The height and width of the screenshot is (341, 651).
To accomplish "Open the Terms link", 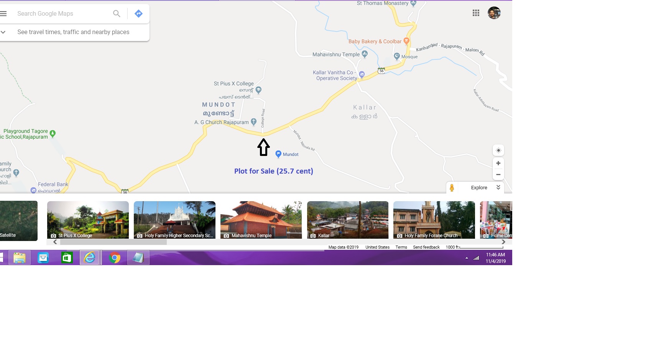I will click(x=401, y=247).
